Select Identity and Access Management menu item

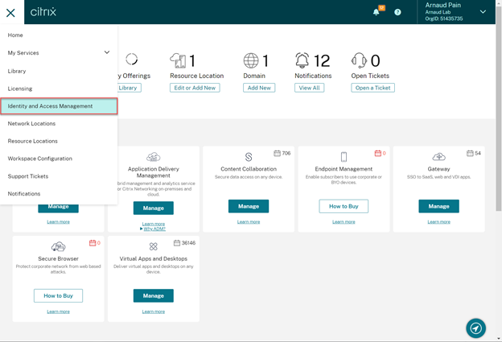pyautogui.click(x=59, y=106)
